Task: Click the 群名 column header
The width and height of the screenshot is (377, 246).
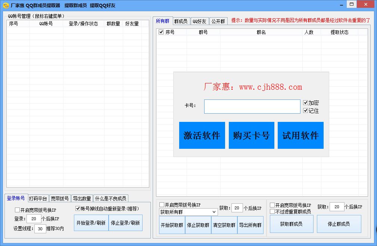Action: [261, 32]
